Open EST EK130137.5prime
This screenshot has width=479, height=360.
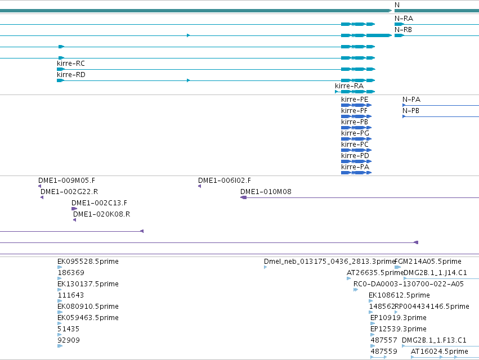pyautogui.click(x=88, y=284)
